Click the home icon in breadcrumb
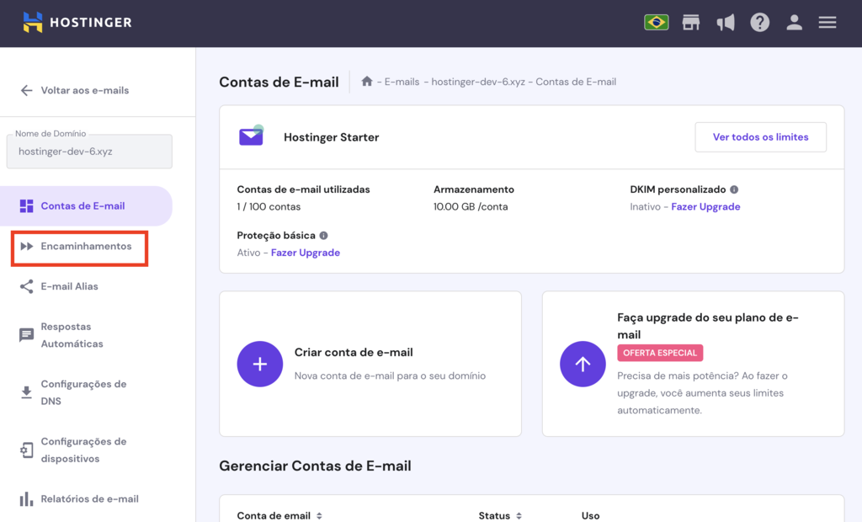 (367, 82)
